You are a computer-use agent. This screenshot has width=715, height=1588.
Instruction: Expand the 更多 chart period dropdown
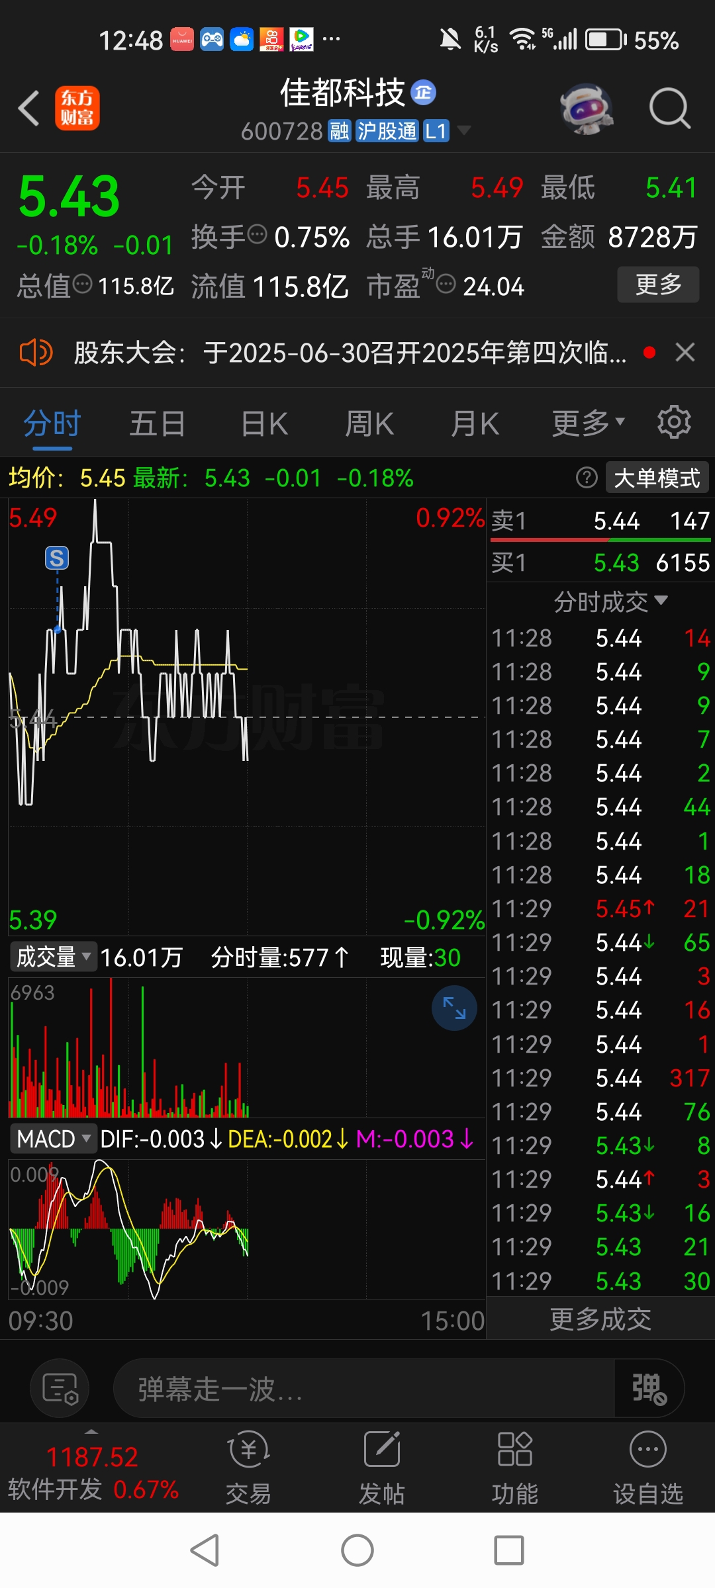pos(589,423)
